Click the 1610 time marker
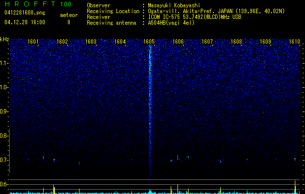305x194 pixels. tap(294, 41)
